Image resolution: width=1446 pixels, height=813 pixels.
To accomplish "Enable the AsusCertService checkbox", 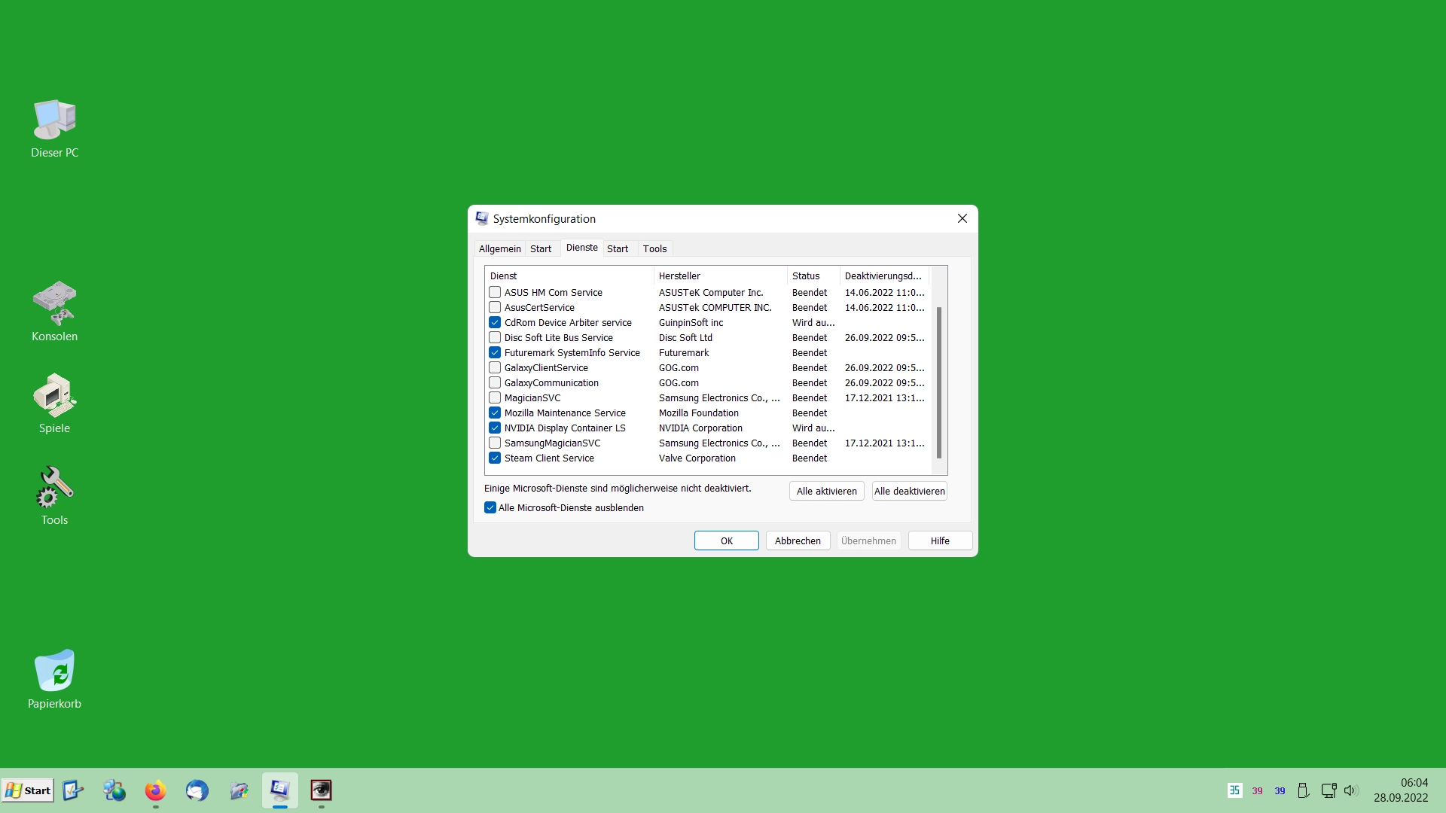I will 495,308.
